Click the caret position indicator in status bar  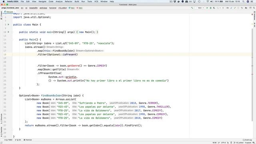click(214, 143)
